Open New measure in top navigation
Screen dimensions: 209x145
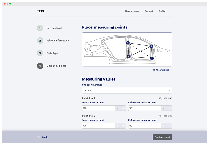tap(132, 11)
